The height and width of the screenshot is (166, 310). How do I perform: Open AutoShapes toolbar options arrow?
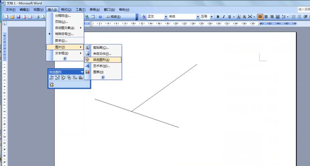tap(82, 72)
